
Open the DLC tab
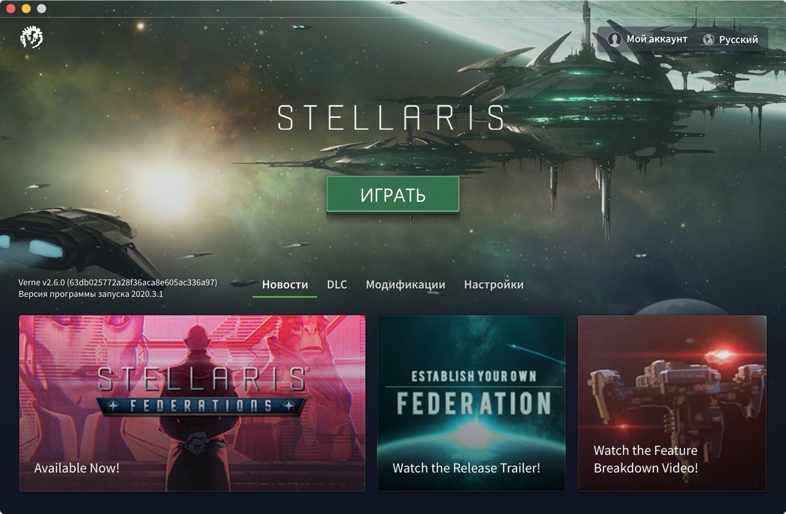pyautogui.click(x=337, y=285)
